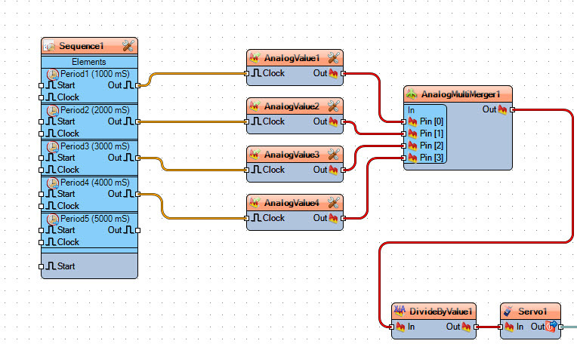This screenshot has height=350, width=577.
Task: Select the Sequence1 title bar
Action: 89,46
